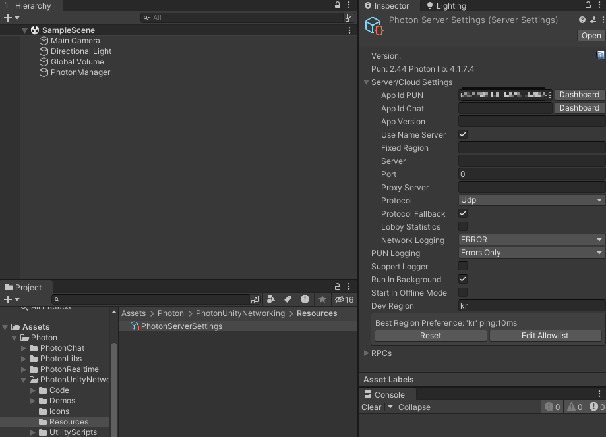Open Search by Label filter
Viewport: 606px width, 437px height.
288,299
